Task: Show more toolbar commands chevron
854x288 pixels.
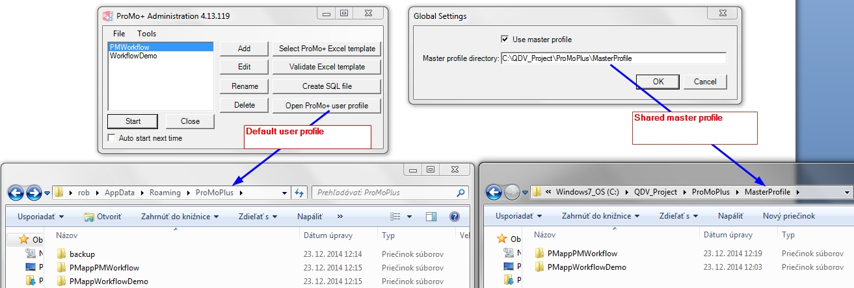Action: click(x=339, y=217)
